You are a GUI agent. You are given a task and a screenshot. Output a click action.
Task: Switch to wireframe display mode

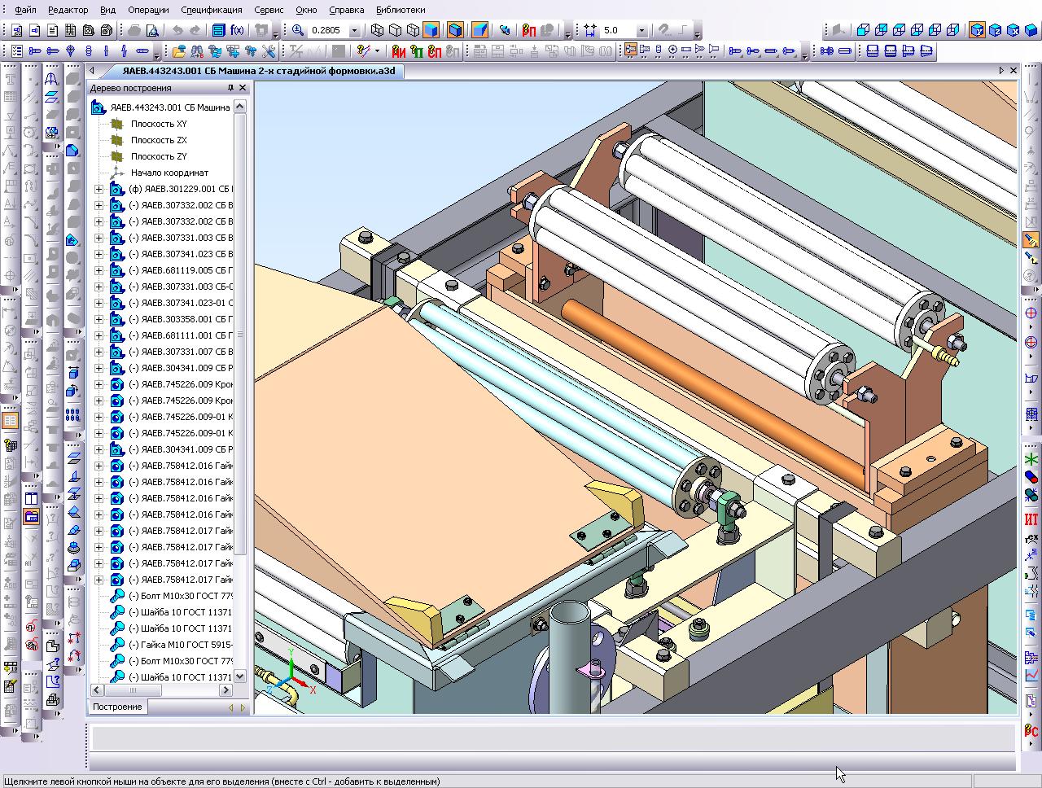pos(377,30)
